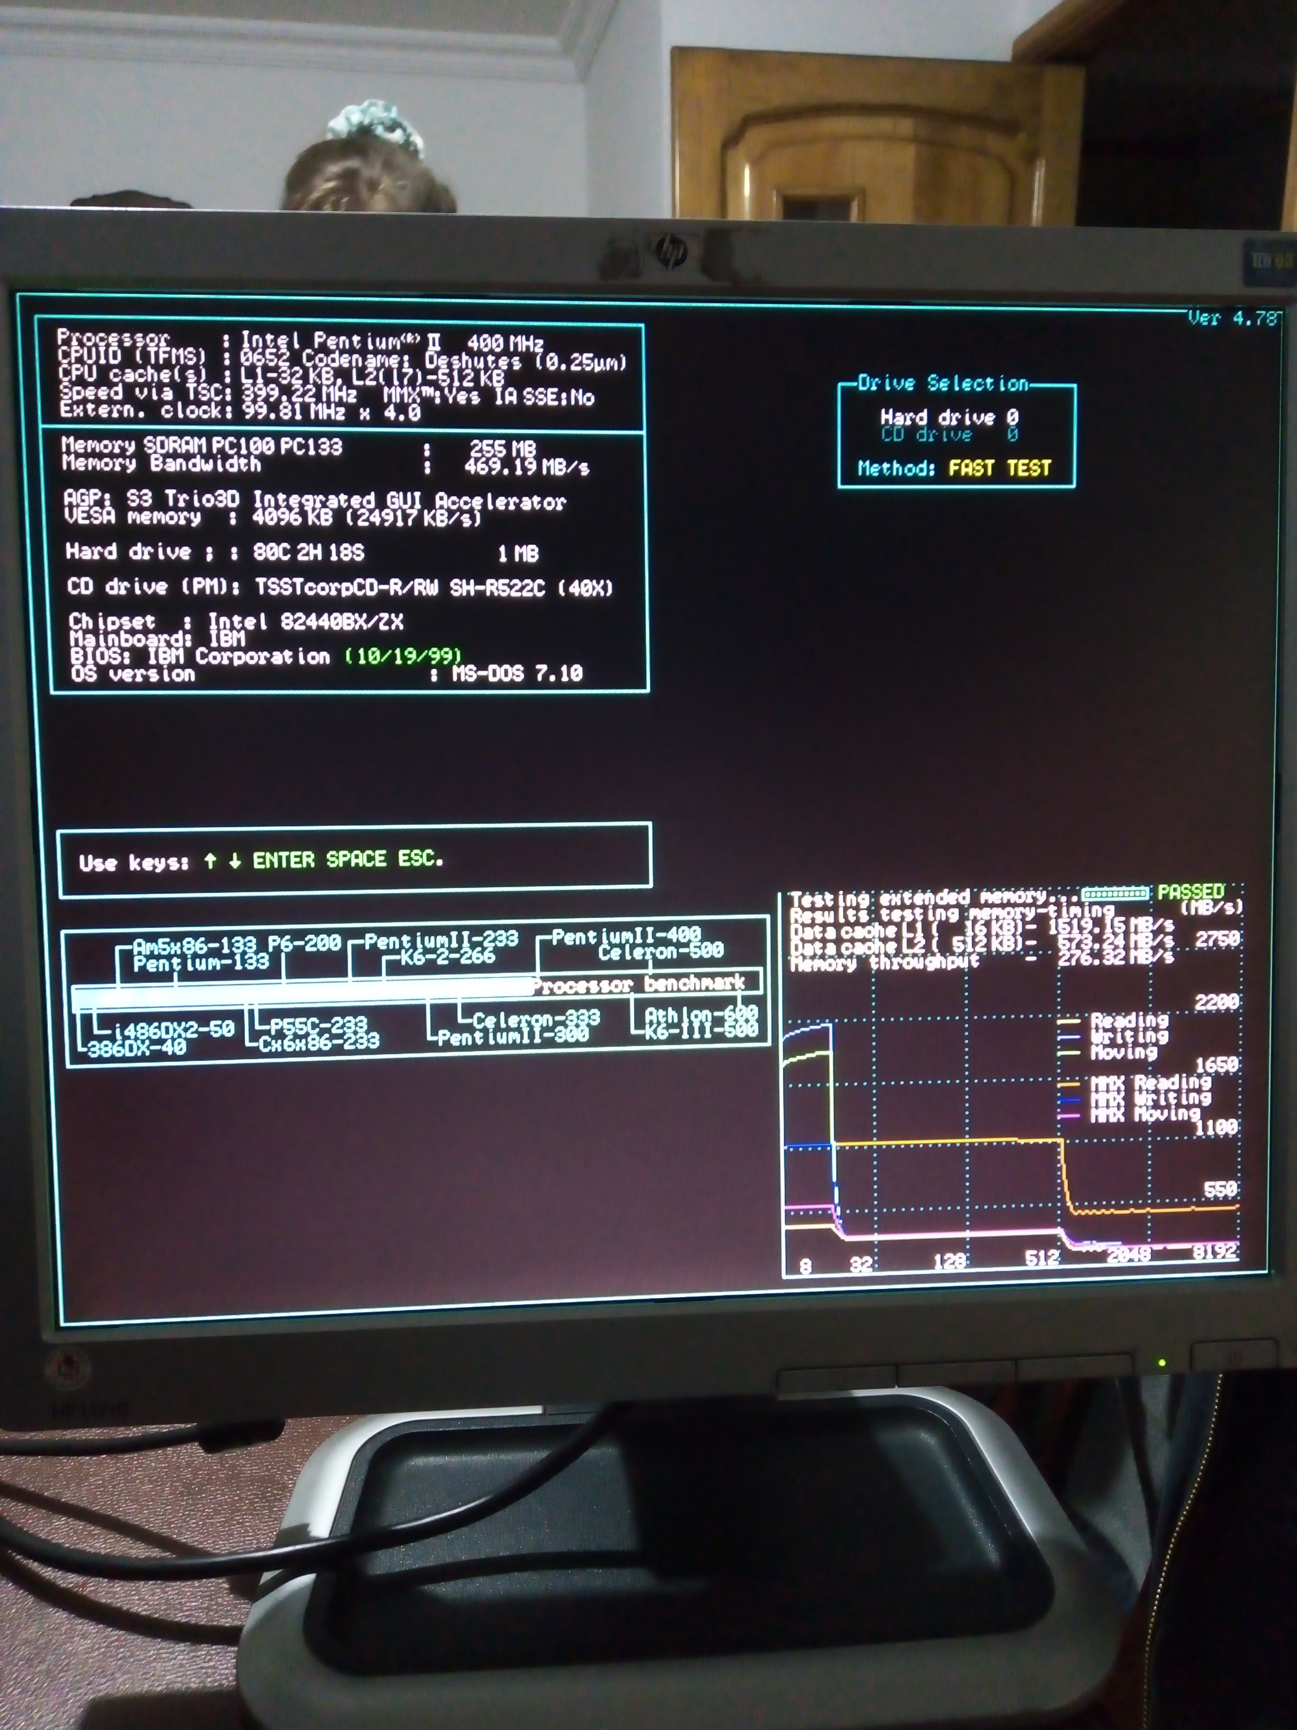This screenshot has width=1297, height=1730.
Task: Click the 'MMX Writing' blue legend line
Action: 1069,1100
